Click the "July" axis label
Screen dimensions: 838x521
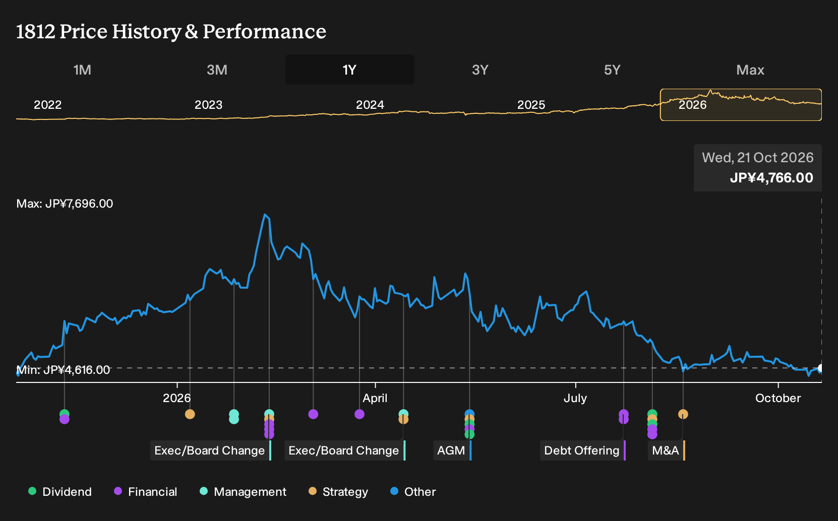coord(575,398)
